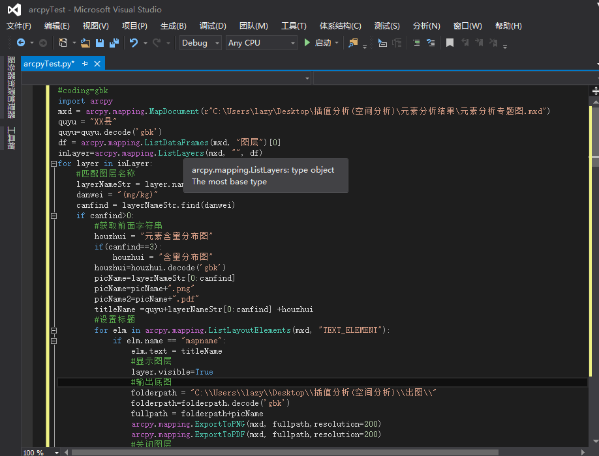599x456 pixels.
Task: Open the Debug configuration dropdown
Action: click(x=200, y=43)
